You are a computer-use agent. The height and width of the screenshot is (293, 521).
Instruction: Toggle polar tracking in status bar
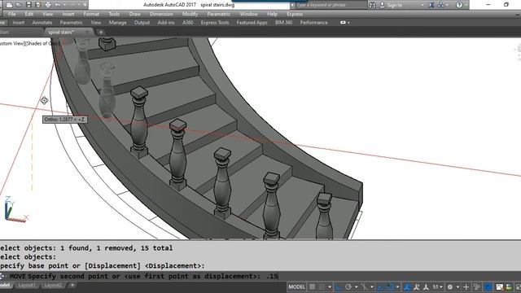[348, 286]
